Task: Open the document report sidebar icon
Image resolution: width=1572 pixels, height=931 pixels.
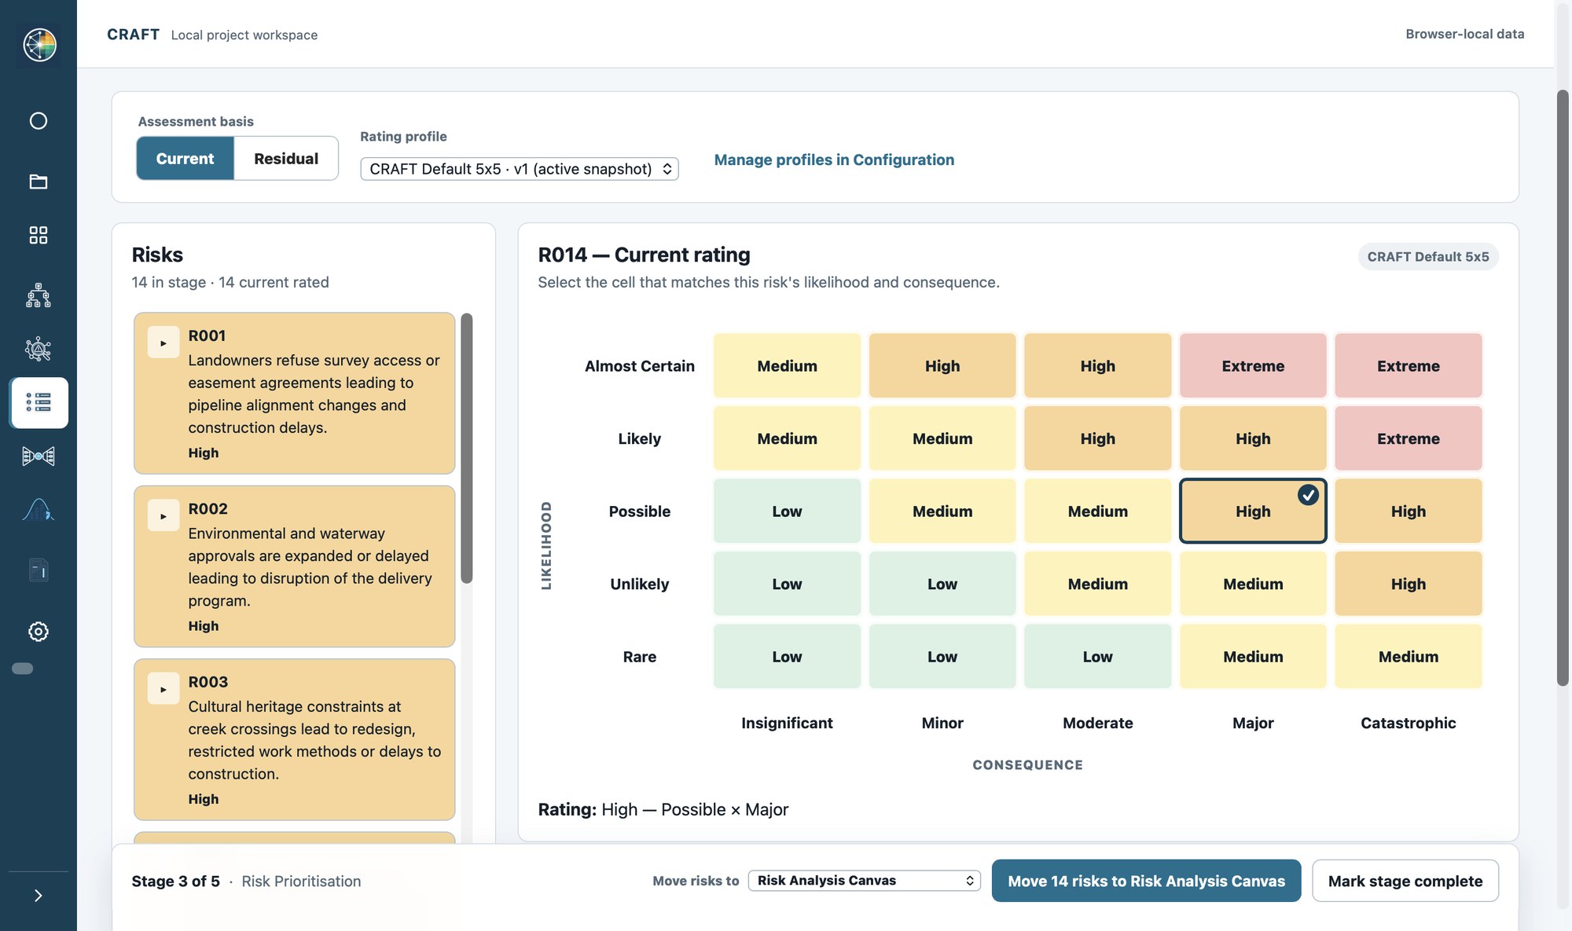Action: 39,570
